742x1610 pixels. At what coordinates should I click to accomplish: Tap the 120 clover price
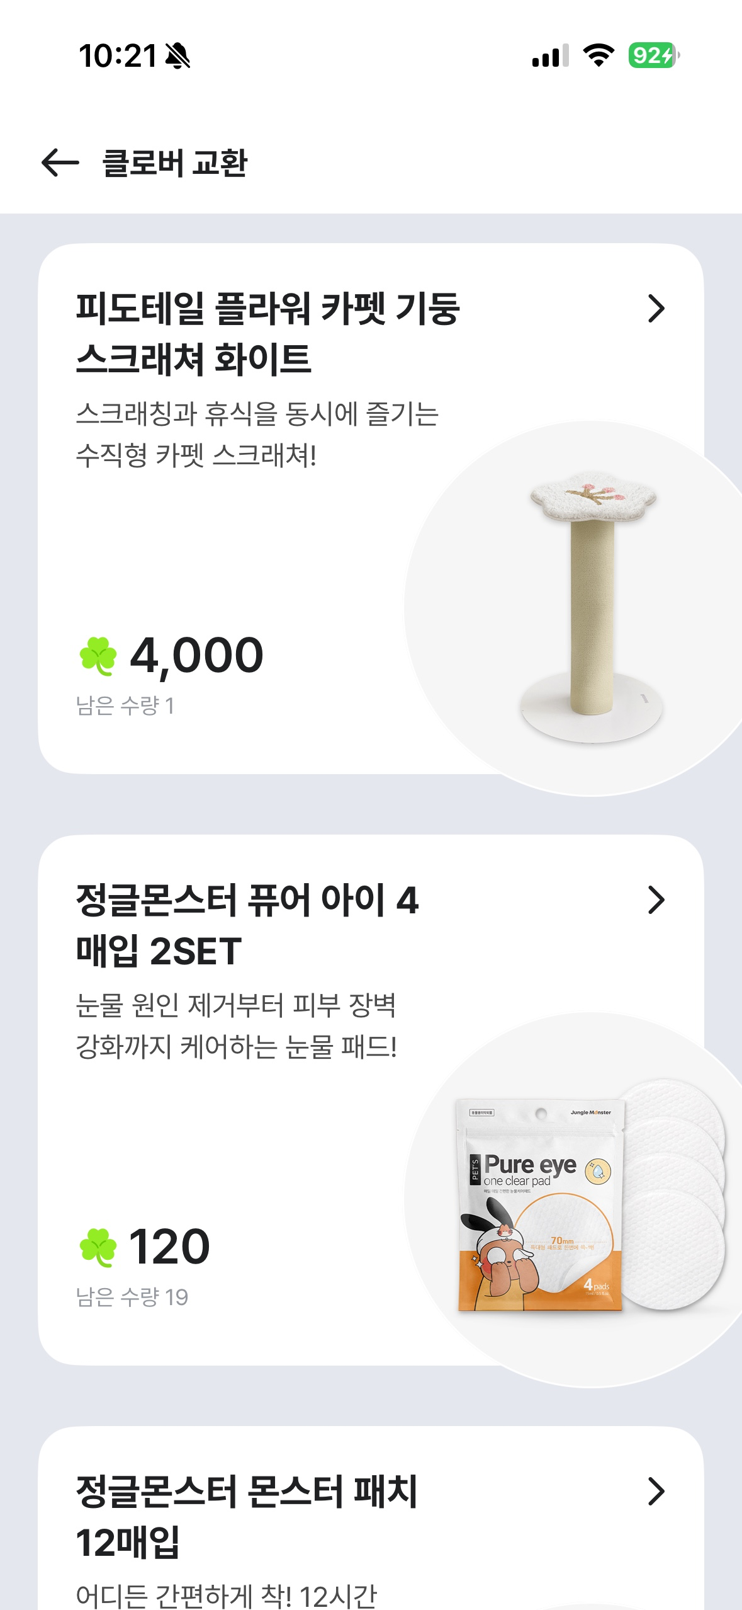coord(169,1247)
